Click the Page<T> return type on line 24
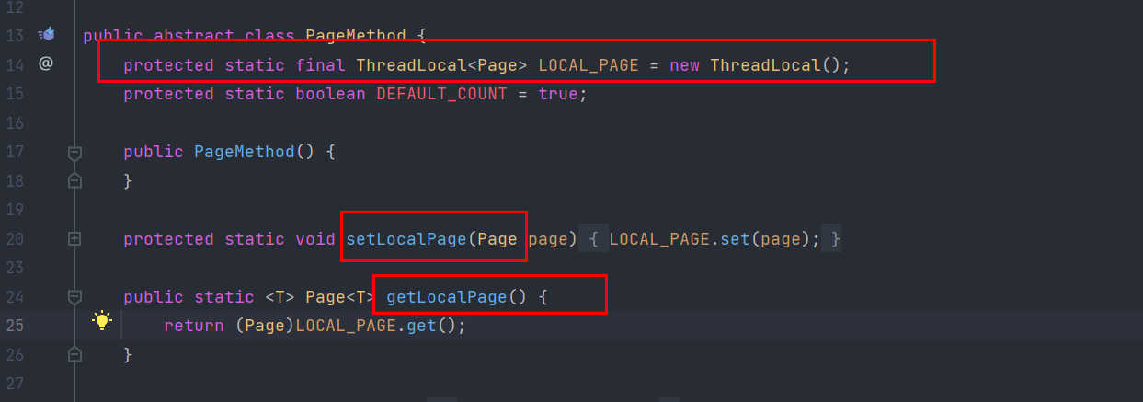This screenshot has width=1143, height=402. coord(340,297)
